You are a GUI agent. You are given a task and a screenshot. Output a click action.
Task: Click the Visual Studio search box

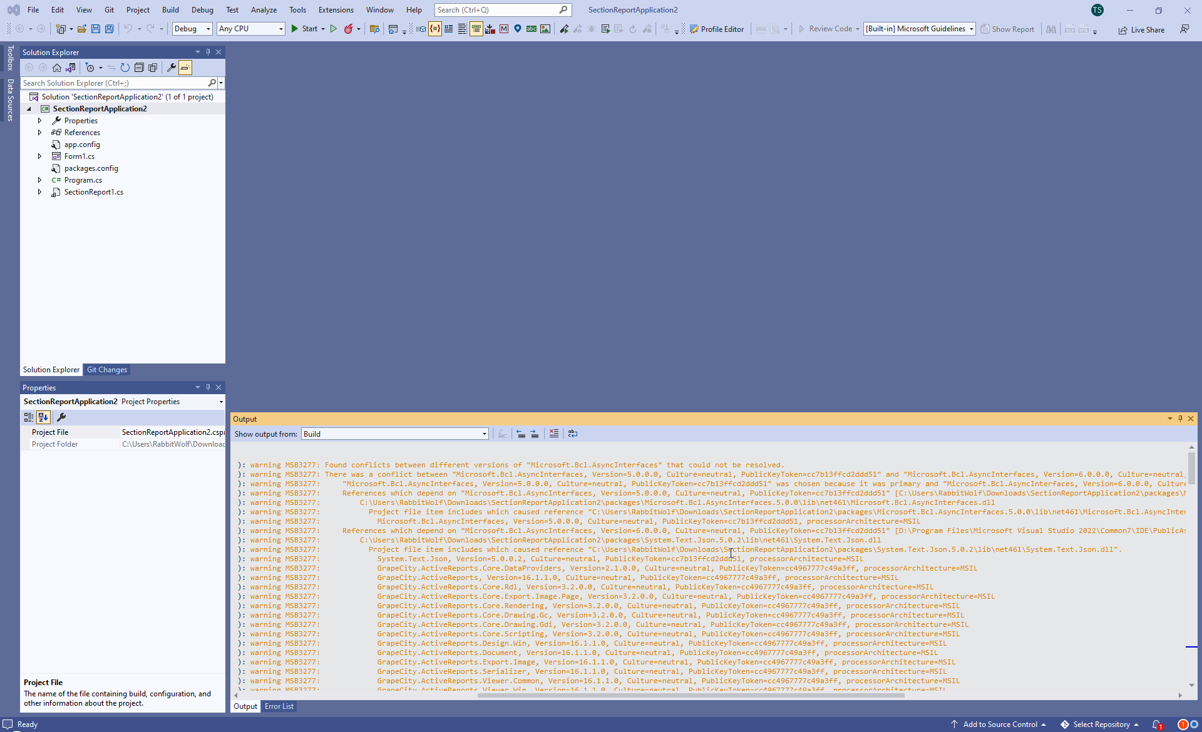coord(503,10)
